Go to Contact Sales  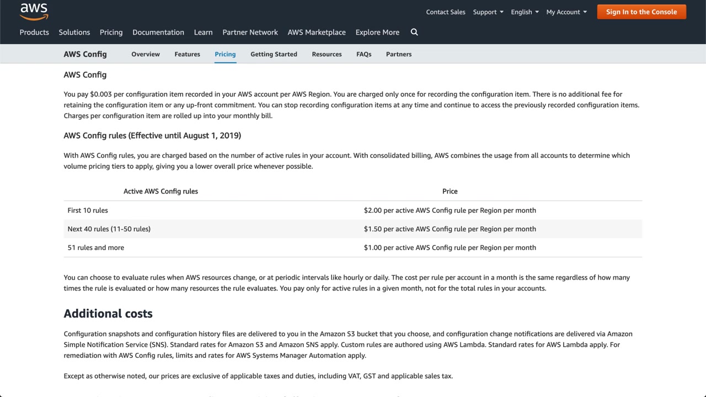pyautogui.click(x=446, y=12)
